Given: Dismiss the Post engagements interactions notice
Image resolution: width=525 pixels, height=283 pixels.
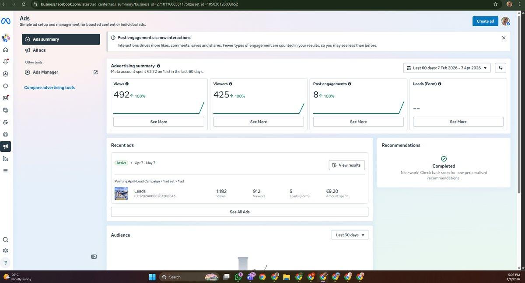Looking at the screenshot, I should pyautogui.click(x=504, y=38).
